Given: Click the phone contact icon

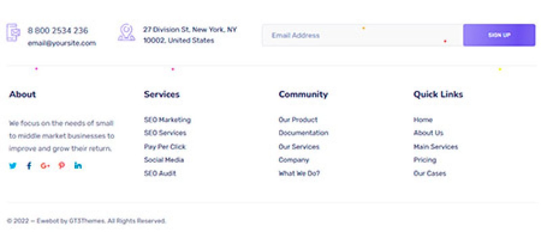Looking at the screenshot, I should [x=13, y=33].
